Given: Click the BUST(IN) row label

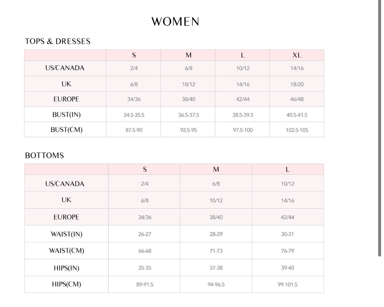Looking at the screenshot, I should click(x=66, y=115).
